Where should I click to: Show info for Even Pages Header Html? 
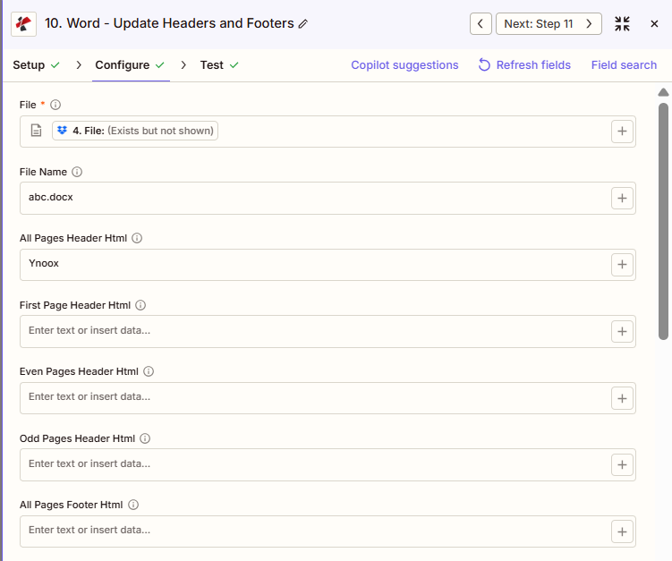tap(149, 371)
